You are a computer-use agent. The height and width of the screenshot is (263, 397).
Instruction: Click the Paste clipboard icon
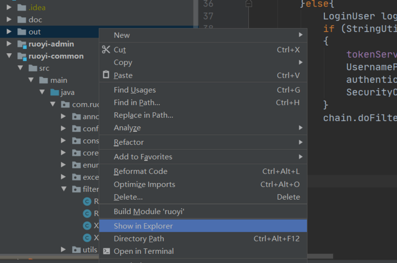click(106, 75)
